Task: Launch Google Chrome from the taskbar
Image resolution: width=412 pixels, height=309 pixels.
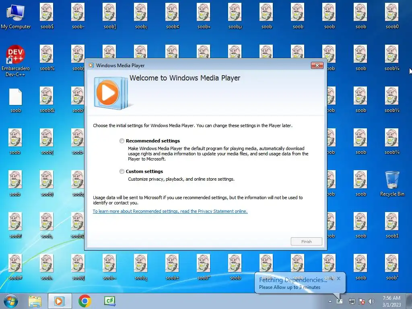Action: (84, 301)
